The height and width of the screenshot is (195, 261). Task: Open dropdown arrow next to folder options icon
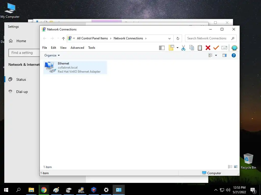point(177,48)
